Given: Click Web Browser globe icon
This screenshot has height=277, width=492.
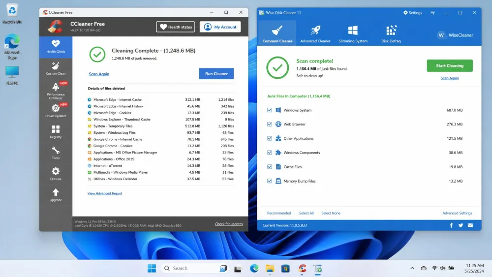Looking at the screenshot, I should (278, 124).
